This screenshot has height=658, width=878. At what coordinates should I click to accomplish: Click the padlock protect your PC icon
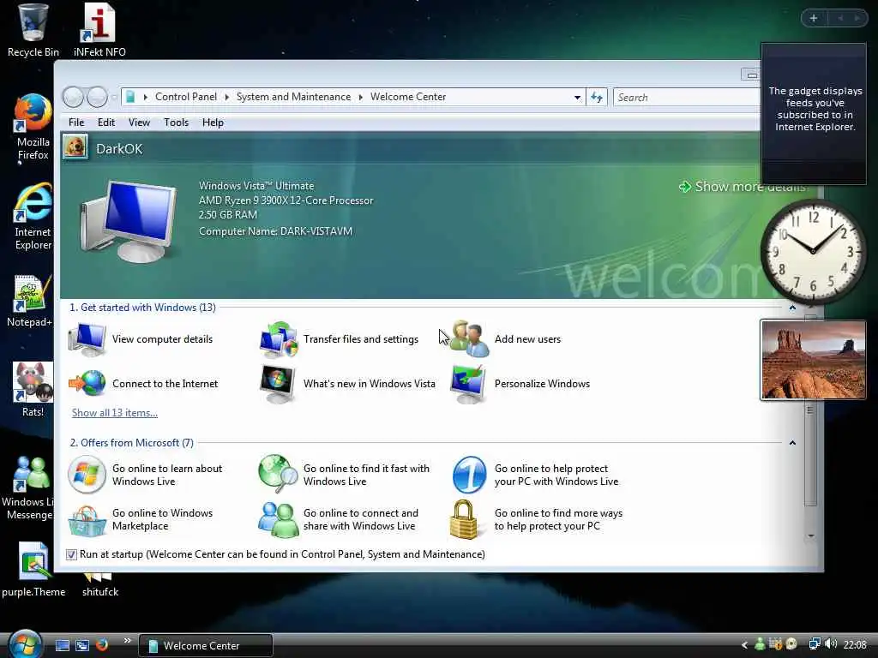point(464,520)
